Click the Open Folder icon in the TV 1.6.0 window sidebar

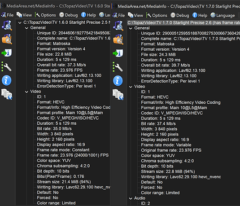click(7, 39)
